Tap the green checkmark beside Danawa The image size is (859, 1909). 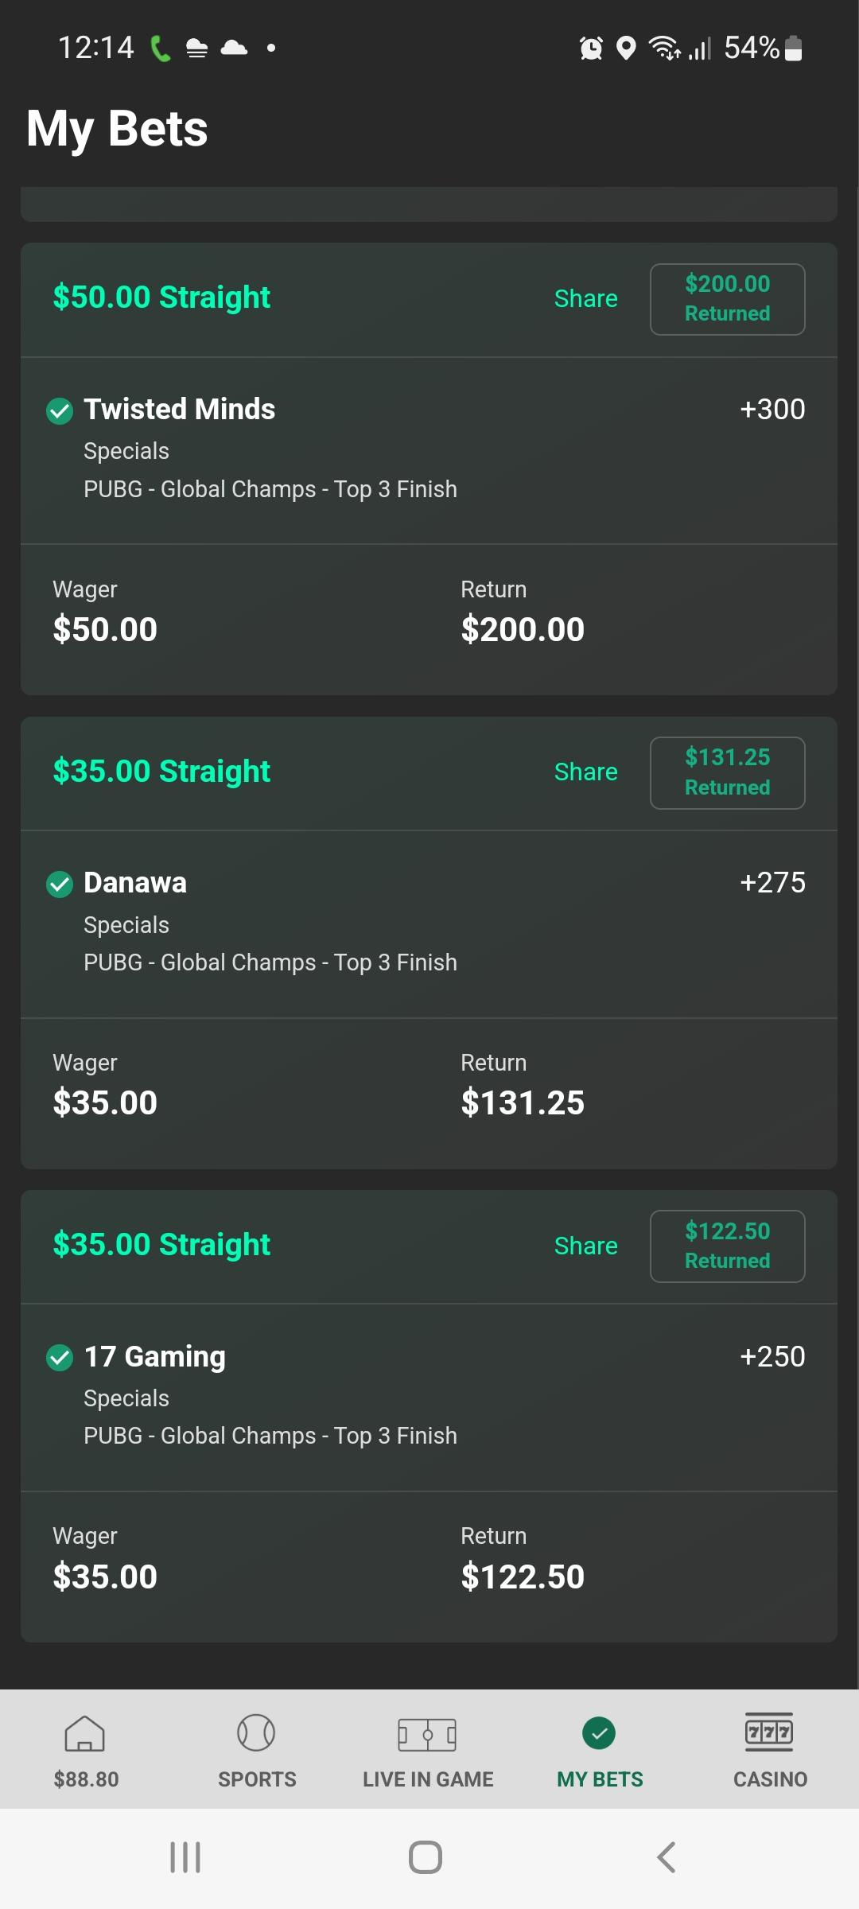(x=60, y=884)
